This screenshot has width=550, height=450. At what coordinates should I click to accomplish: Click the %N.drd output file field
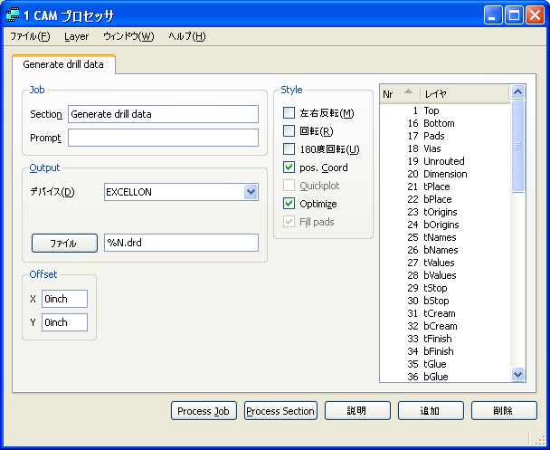pyautogui.click(x=181, y=243)
